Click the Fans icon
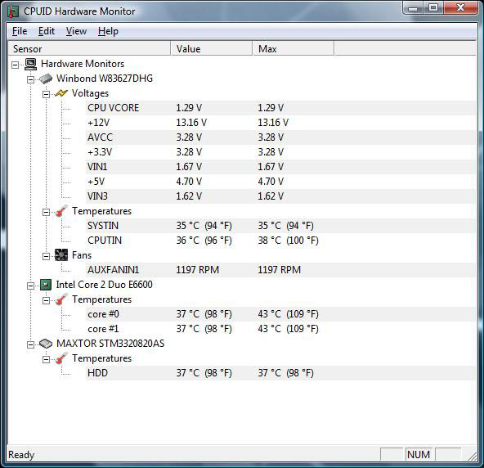The height and width of the screenshot is (468, 484). pyautogui.click(x=61, y=255)
